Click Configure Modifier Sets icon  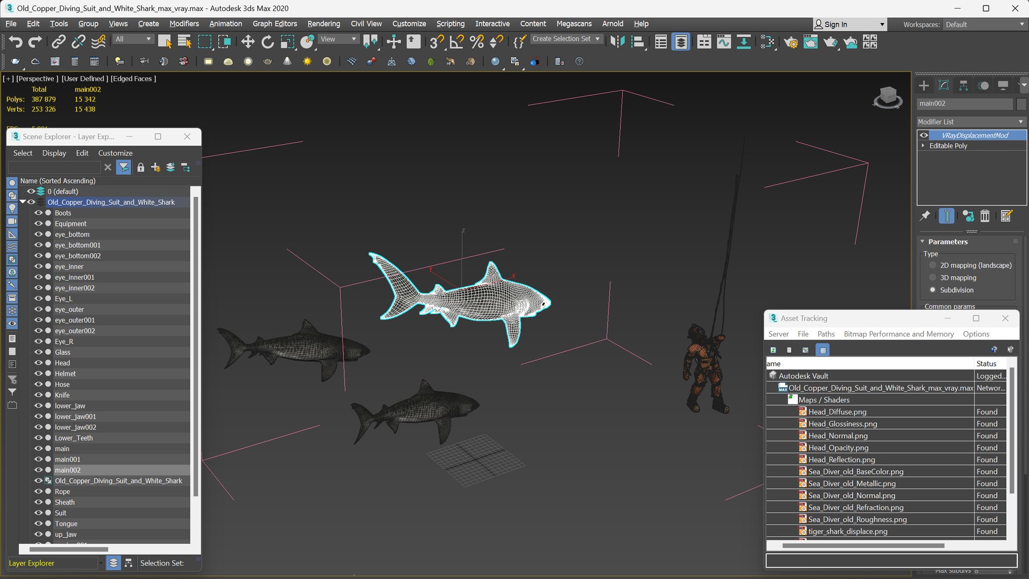point(1006,216)
